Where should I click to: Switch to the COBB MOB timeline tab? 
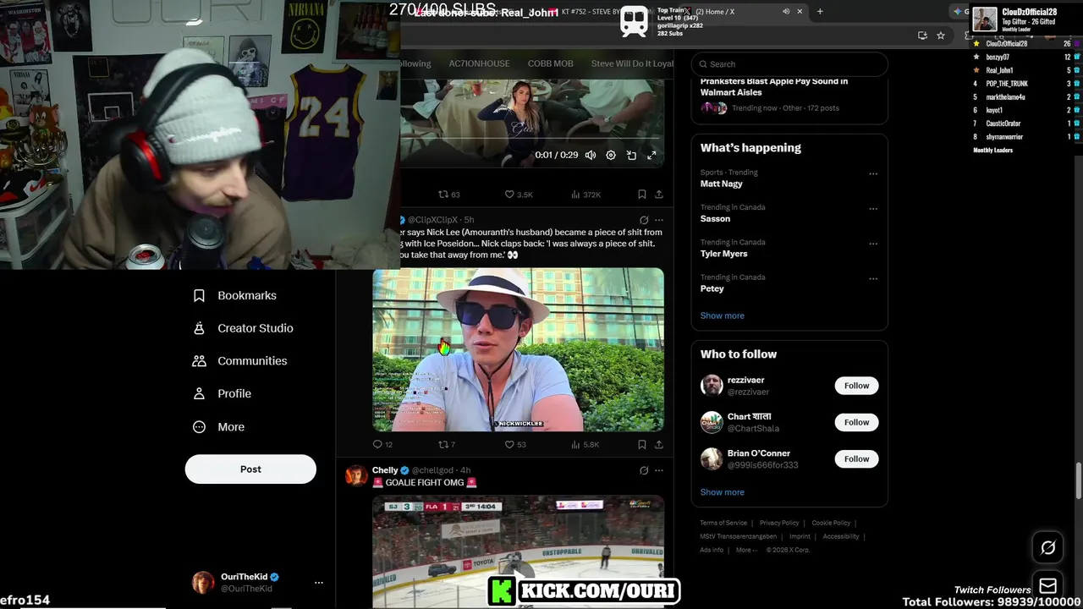tap(551, 63)
